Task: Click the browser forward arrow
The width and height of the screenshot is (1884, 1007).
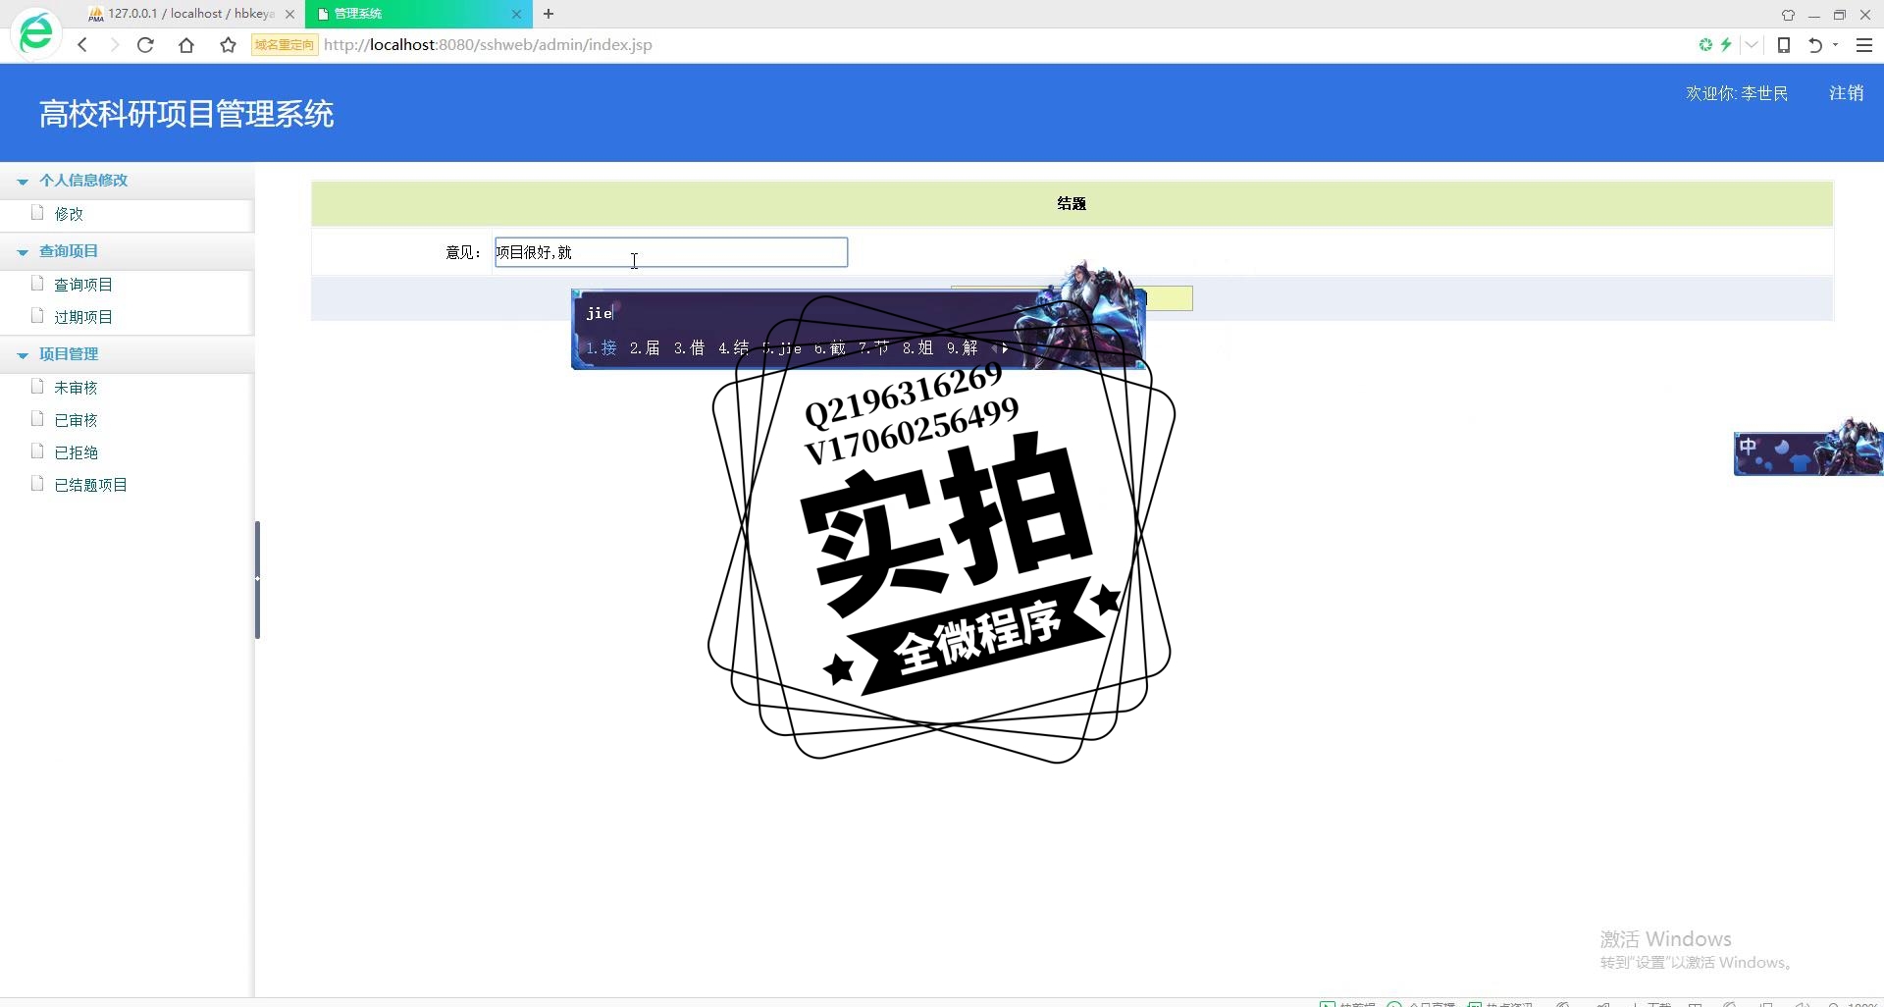Action: click(114, 45)
